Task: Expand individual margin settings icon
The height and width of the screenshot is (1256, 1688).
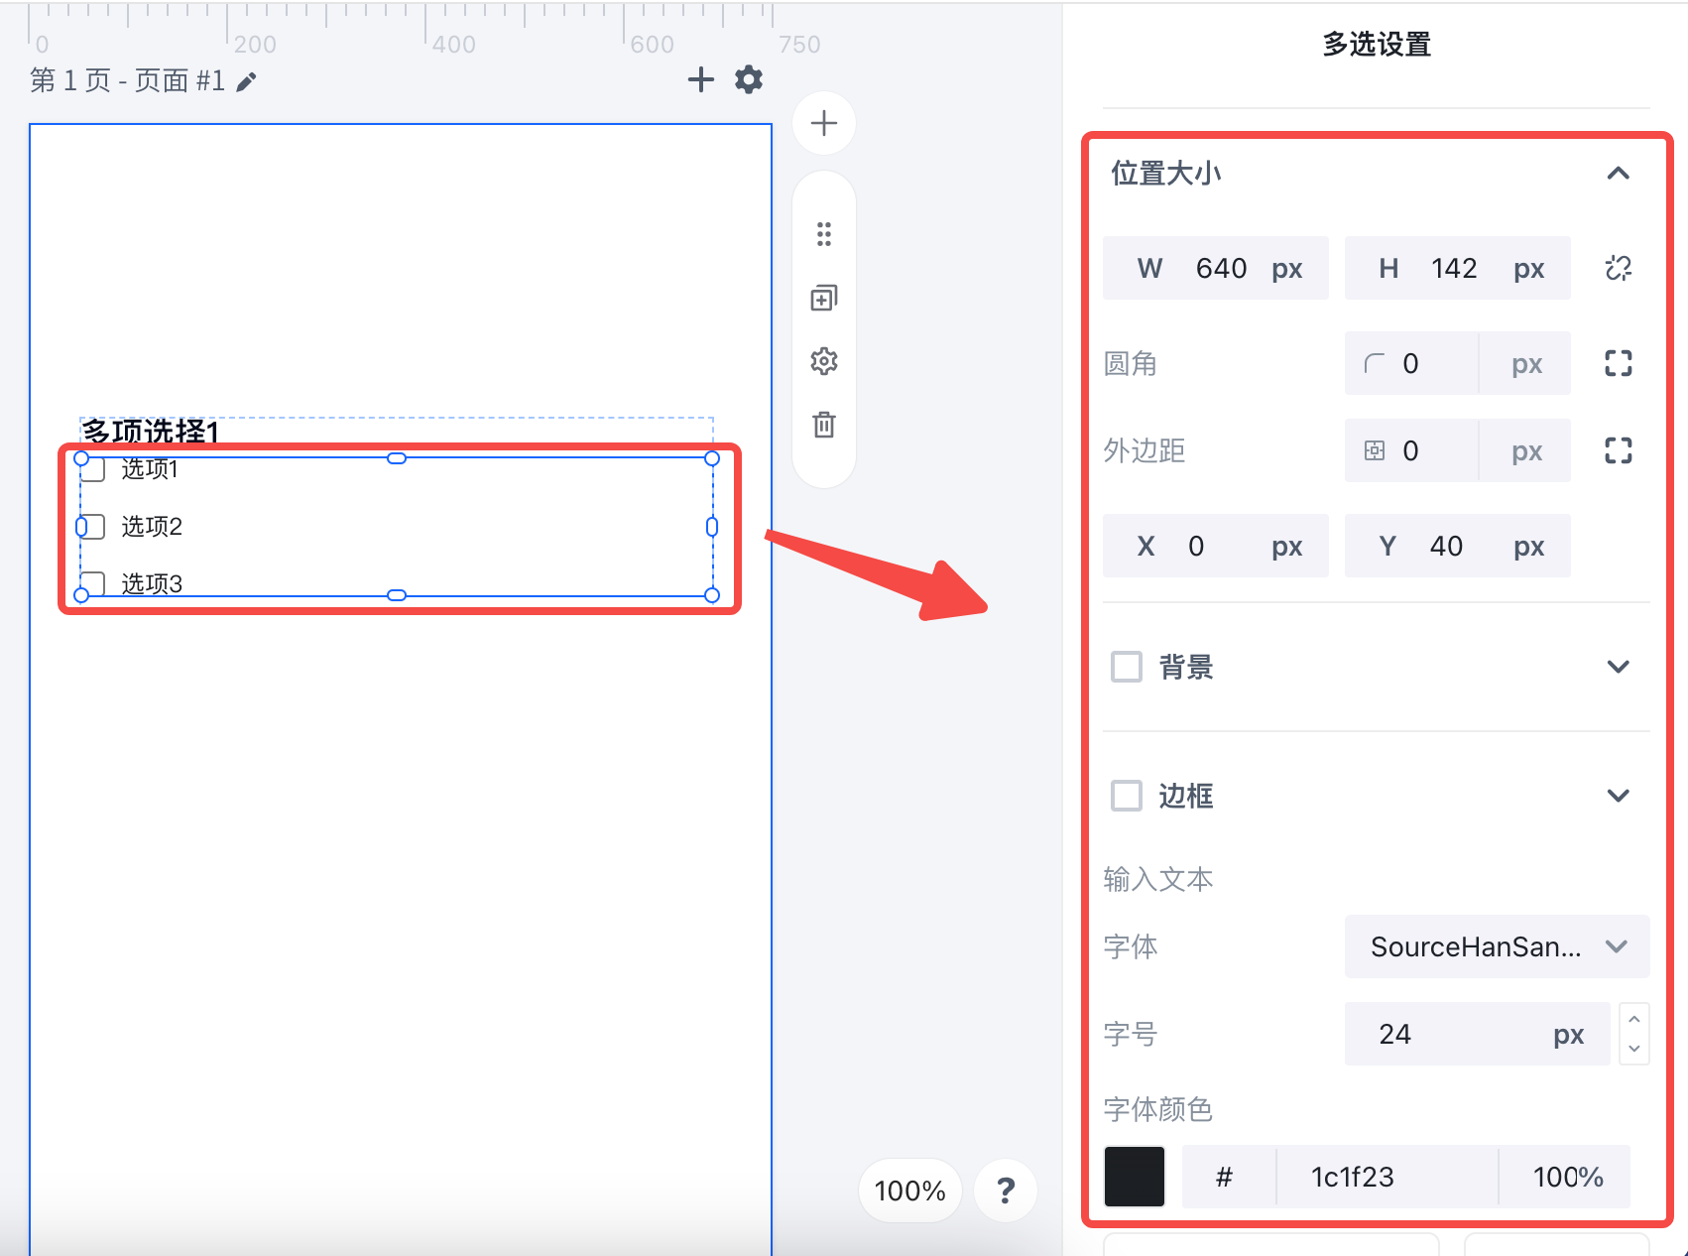Action: tap(1619, 450)
